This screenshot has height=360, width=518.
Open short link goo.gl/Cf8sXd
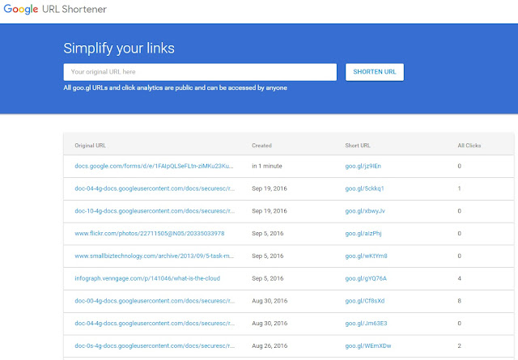[x=364, y=301]
